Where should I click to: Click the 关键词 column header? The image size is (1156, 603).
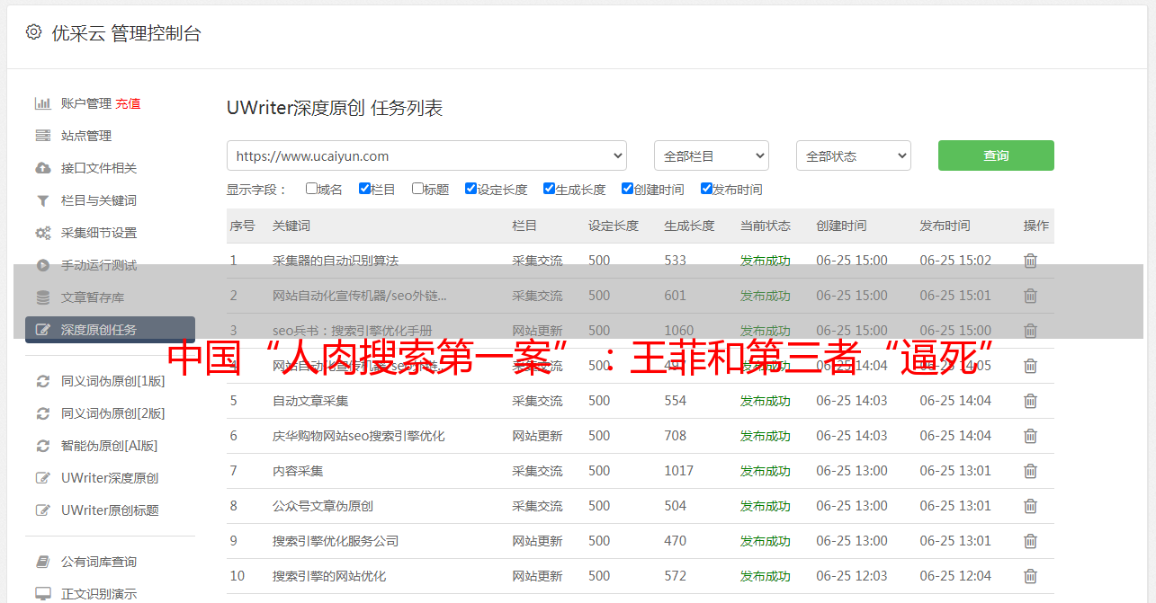pyautogui.click(x=291, y=226)
